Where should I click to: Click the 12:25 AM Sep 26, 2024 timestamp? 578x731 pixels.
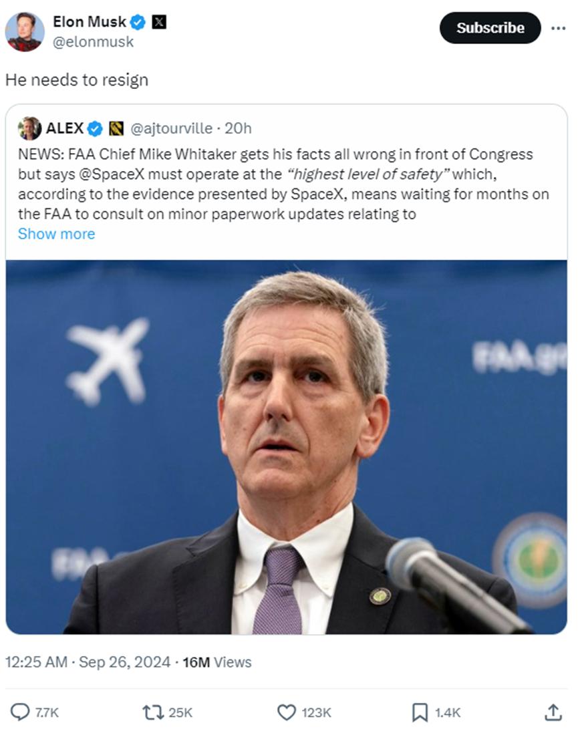[x=88, y=662]
